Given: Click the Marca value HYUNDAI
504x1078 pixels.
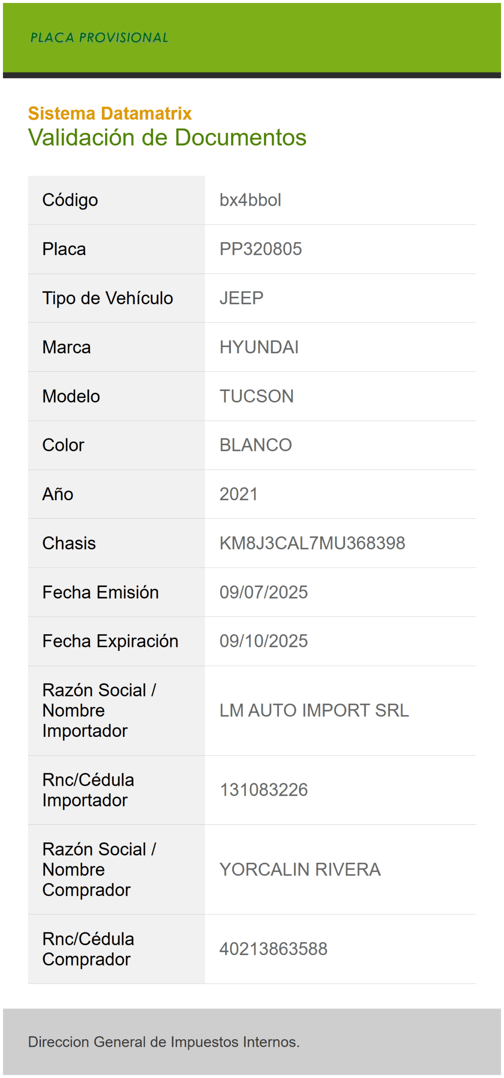Looking at the screenshot, I should [x=259, y=347].
